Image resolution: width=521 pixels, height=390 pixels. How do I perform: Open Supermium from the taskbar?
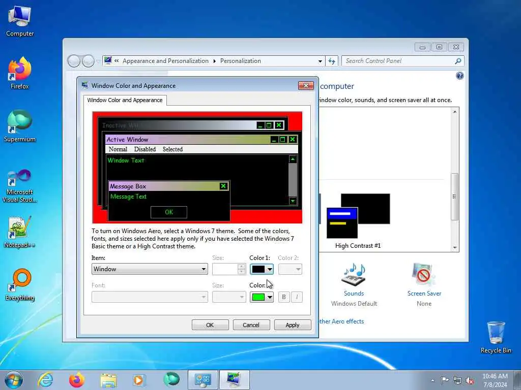[171, 380]
